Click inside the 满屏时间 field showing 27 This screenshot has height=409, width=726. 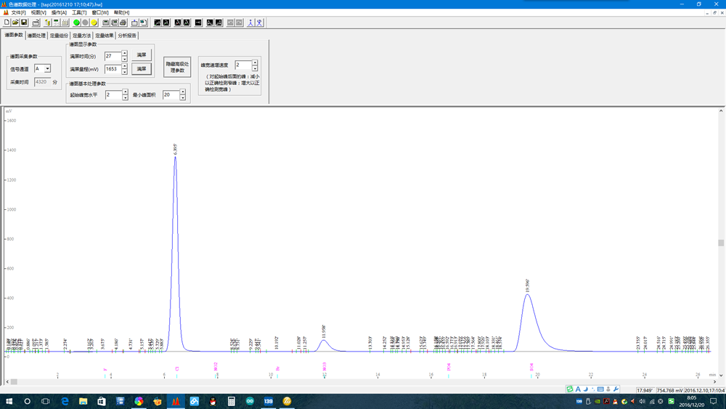[113, 56]
